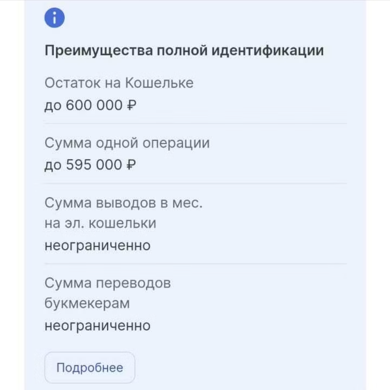Click "неограниченно" under wallet withdrawals

pos(98,245)
